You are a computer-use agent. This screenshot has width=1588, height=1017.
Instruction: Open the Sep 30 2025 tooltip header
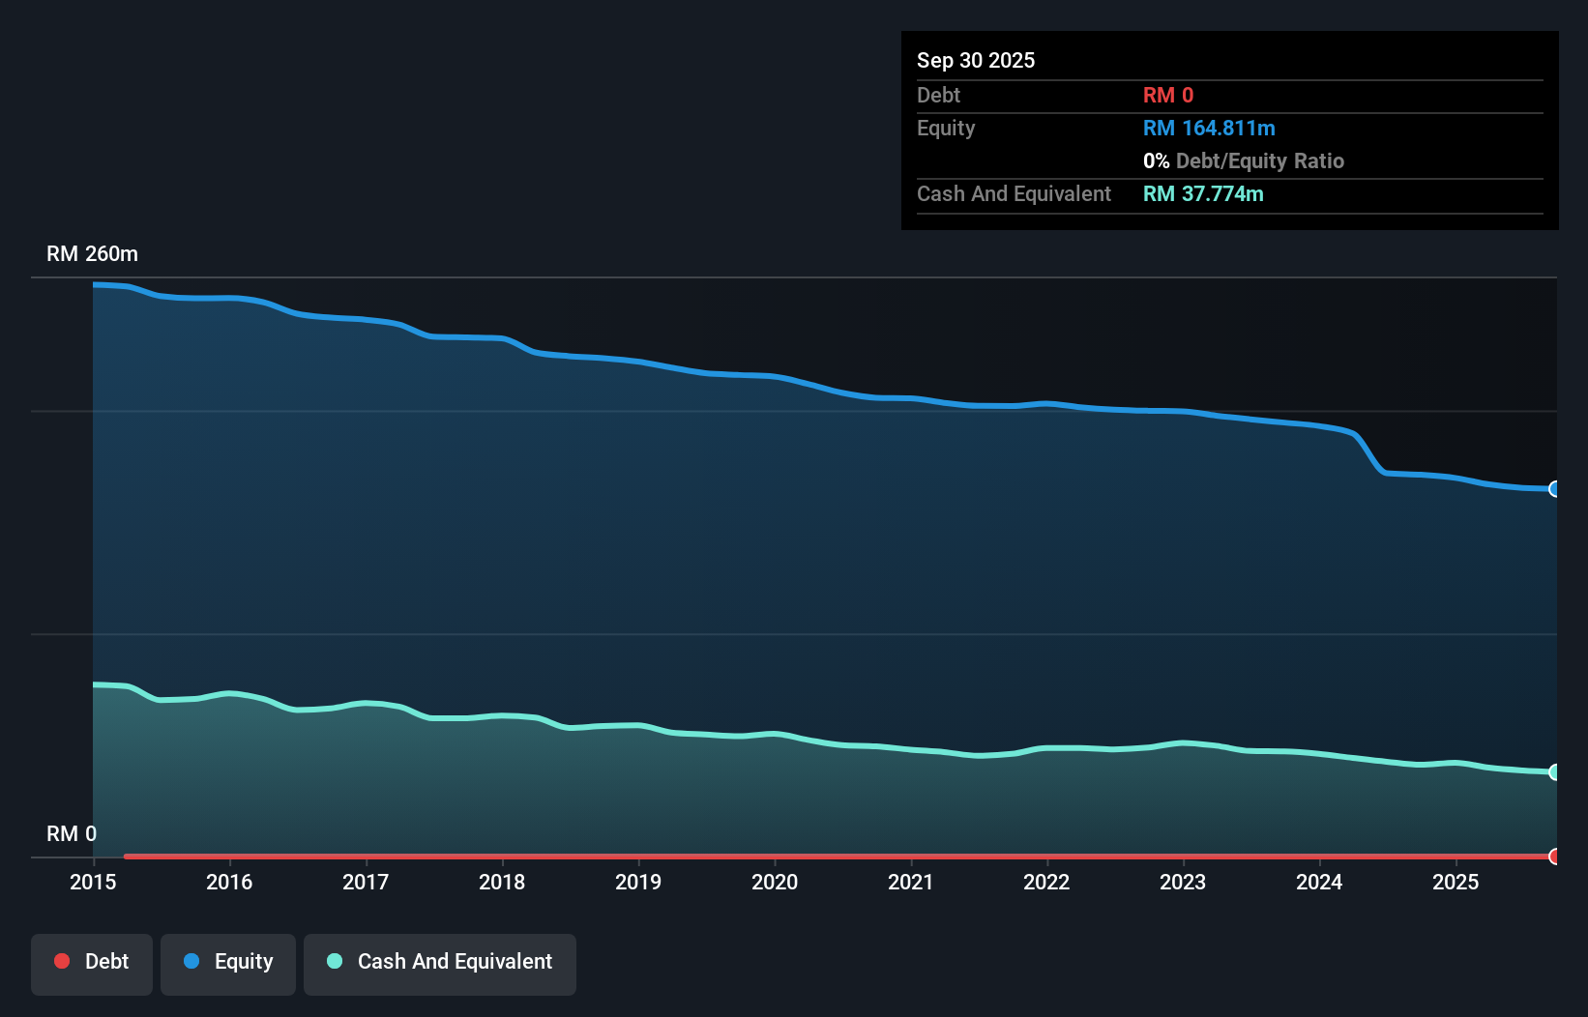pyautogui.click(x=976, y=60)
